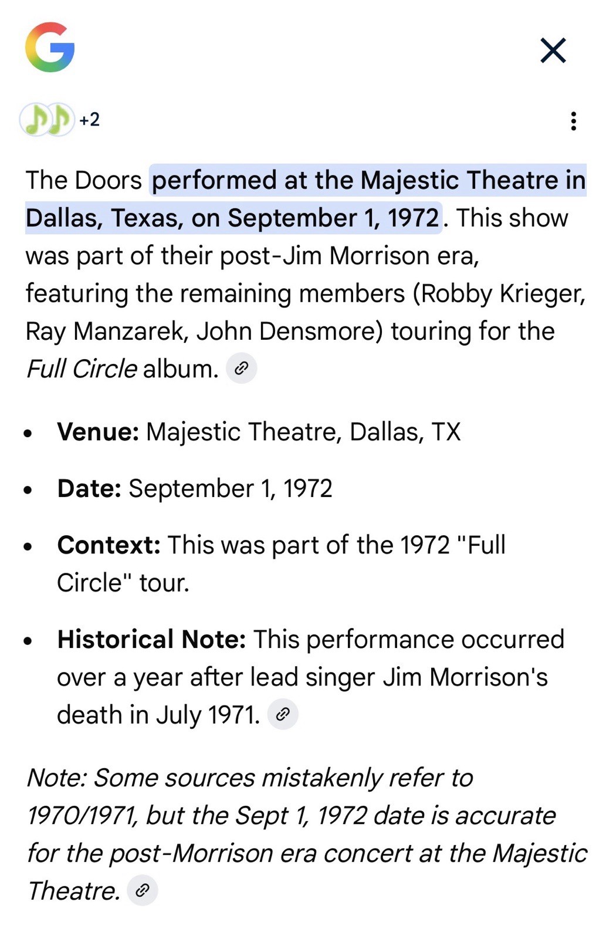
Task: Expand the +2 additional sources
Action: (89, 121)
